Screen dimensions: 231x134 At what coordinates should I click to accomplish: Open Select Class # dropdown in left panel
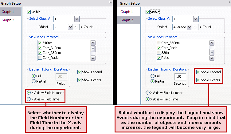77,19
